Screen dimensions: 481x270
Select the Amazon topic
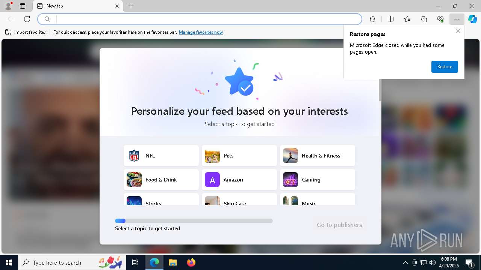(x=239, y=180)
